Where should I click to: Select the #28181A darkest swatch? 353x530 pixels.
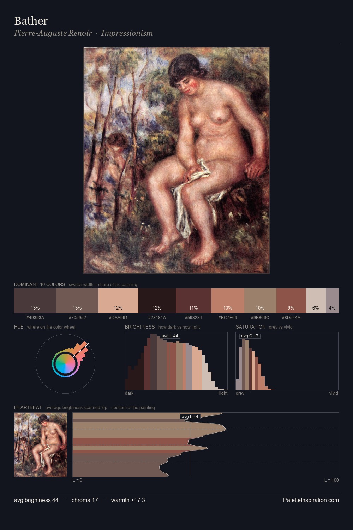pyautogui.click(x=157, y=301)
